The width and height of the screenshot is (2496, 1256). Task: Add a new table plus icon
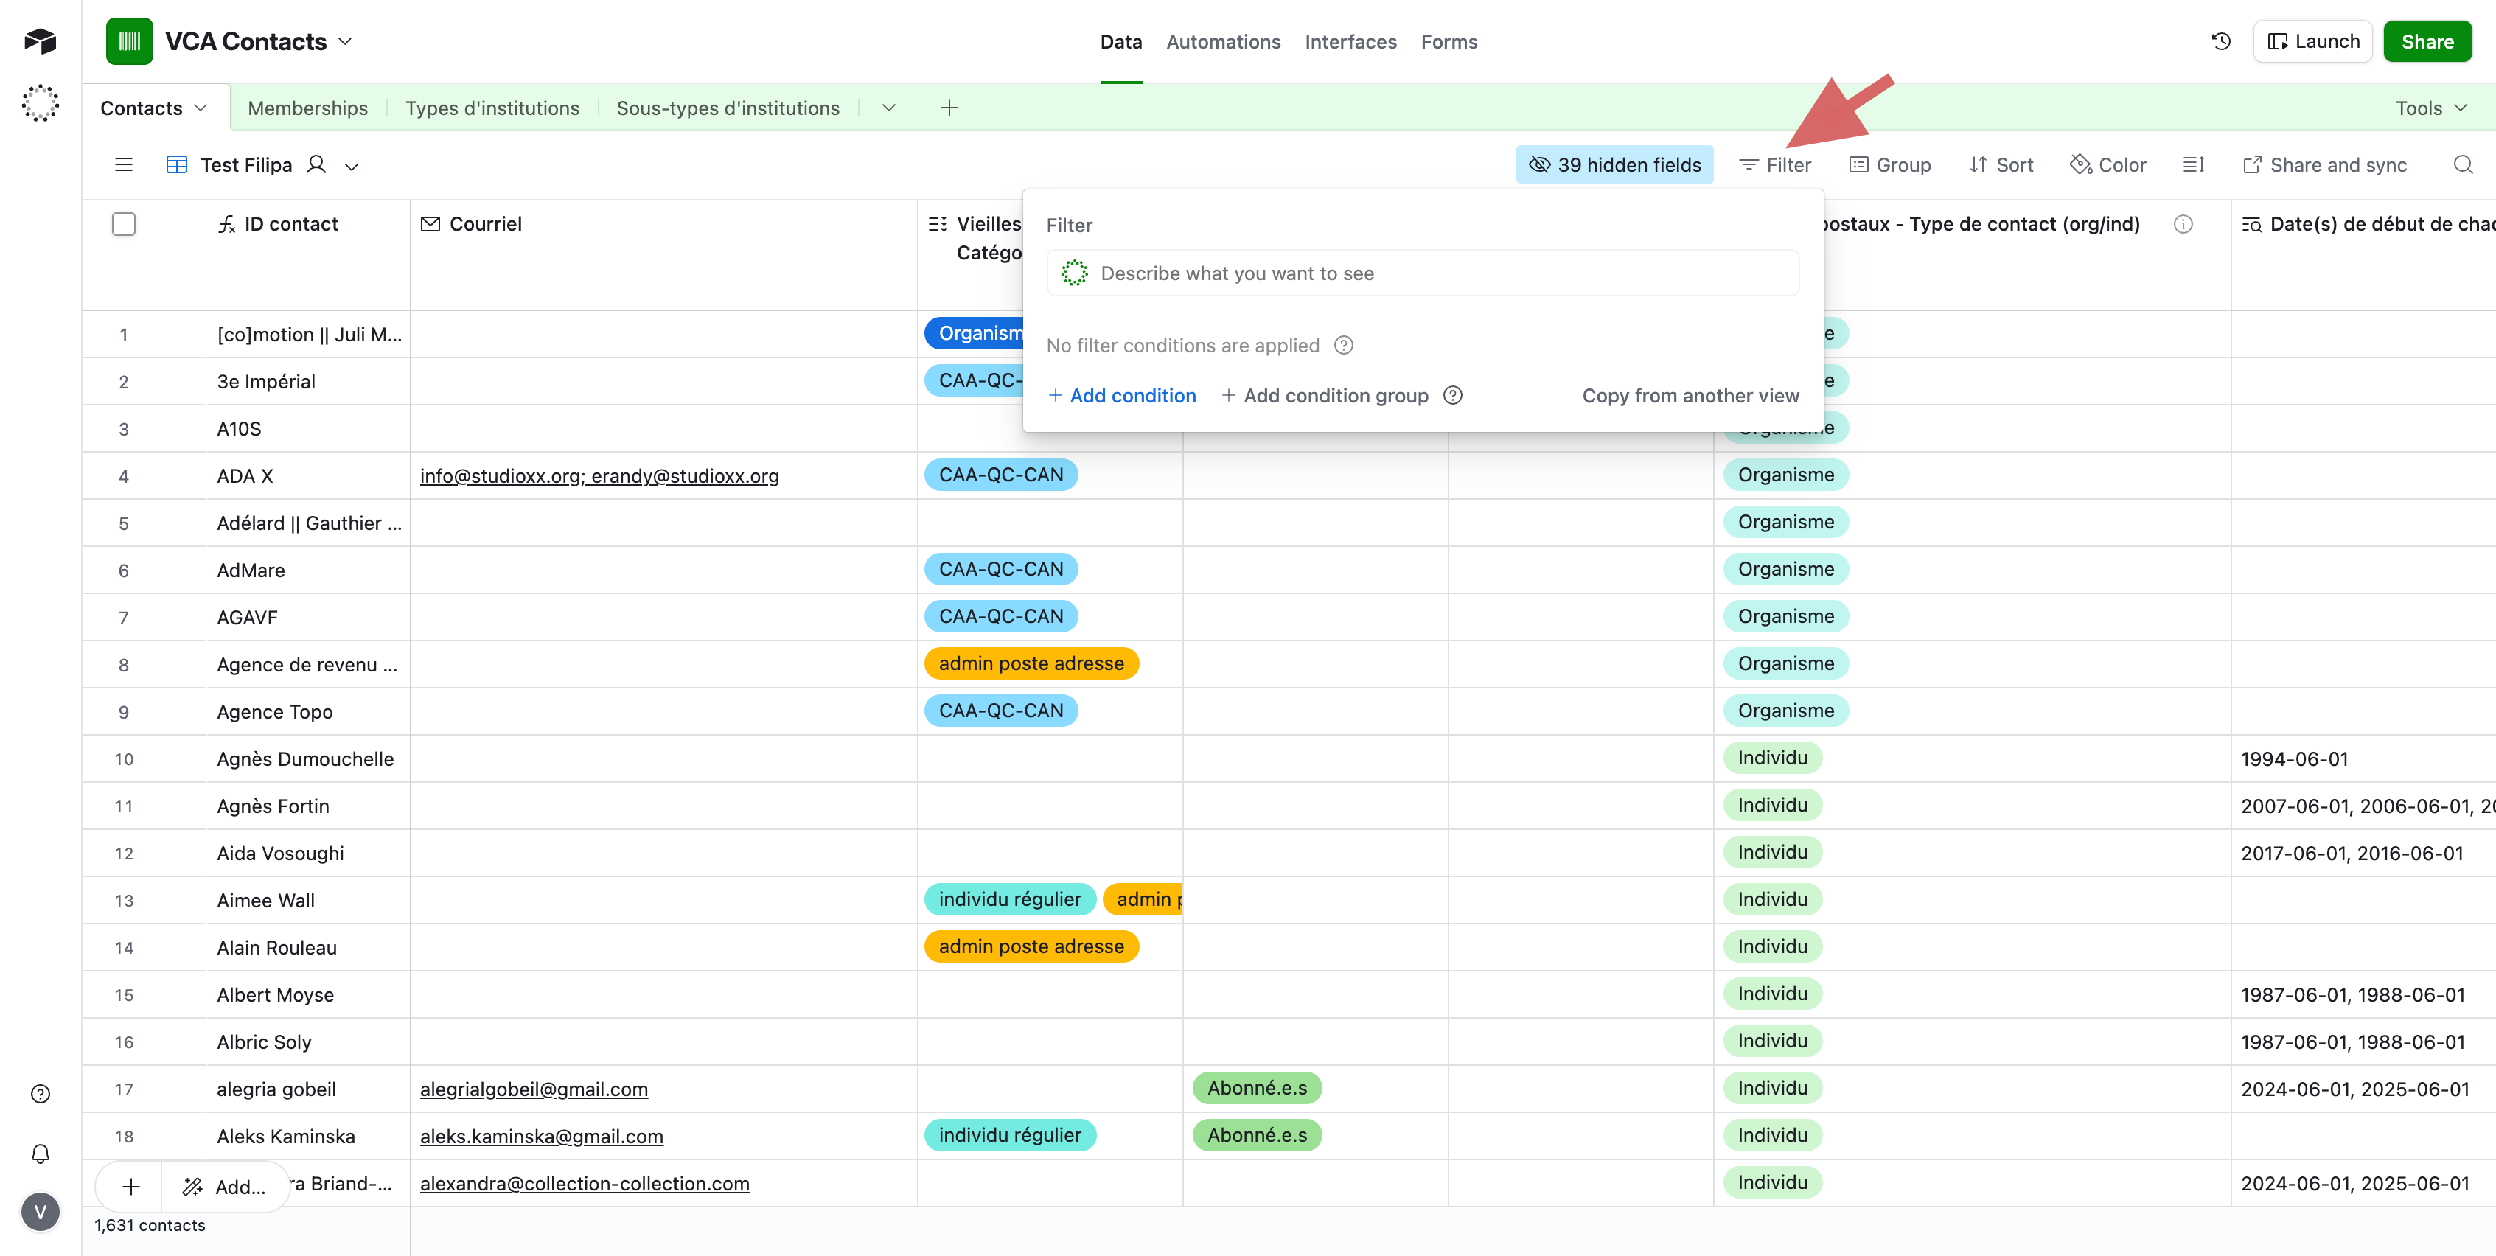click(949, 108)
